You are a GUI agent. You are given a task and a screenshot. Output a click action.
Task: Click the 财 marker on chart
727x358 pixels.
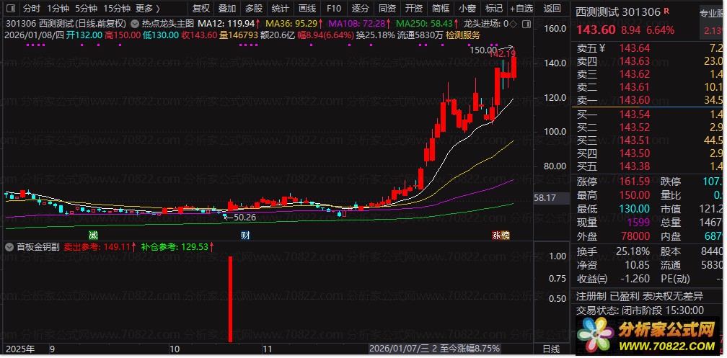click(x=245, y=236)
